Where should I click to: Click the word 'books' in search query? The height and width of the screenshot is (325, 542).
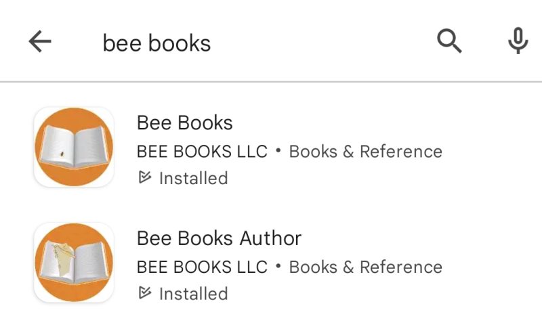[180, 43]
